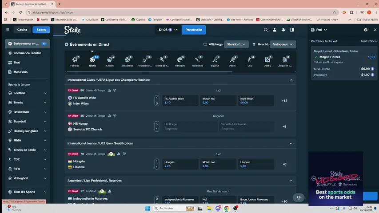Select the Dota 2 sport icon
This screenshot has width=379, height=213.
[x=267, y=61]
